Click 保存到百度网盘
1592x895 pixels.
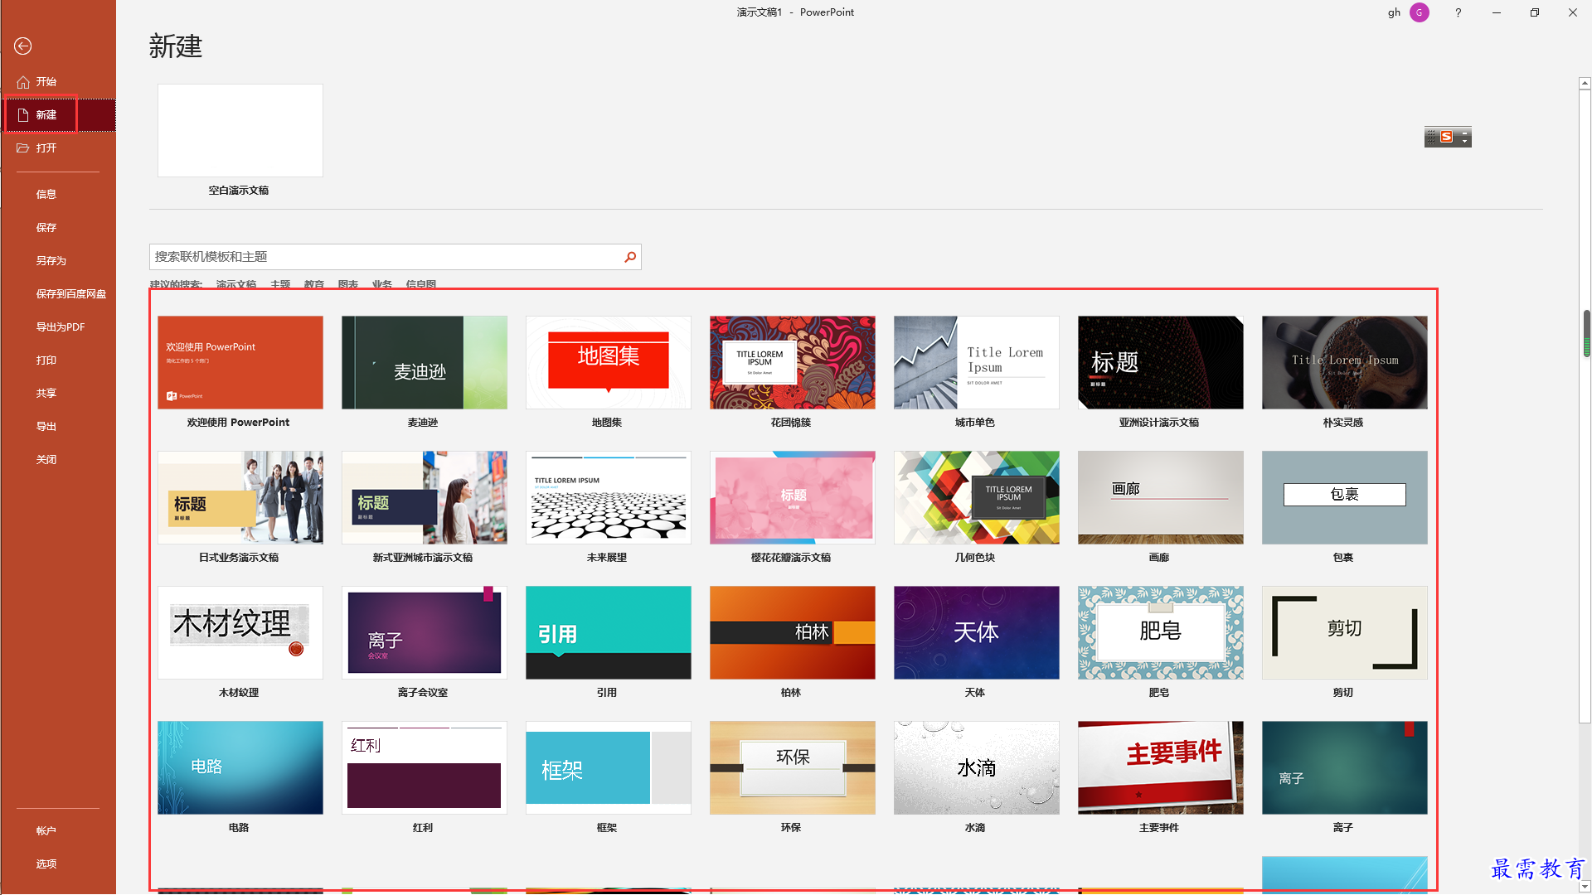pyautogui.click(x=58, y=294)
